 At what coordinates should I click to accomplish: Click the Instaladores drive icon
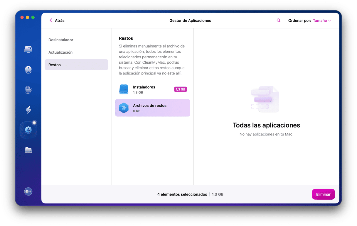click(x=124, y=89)
